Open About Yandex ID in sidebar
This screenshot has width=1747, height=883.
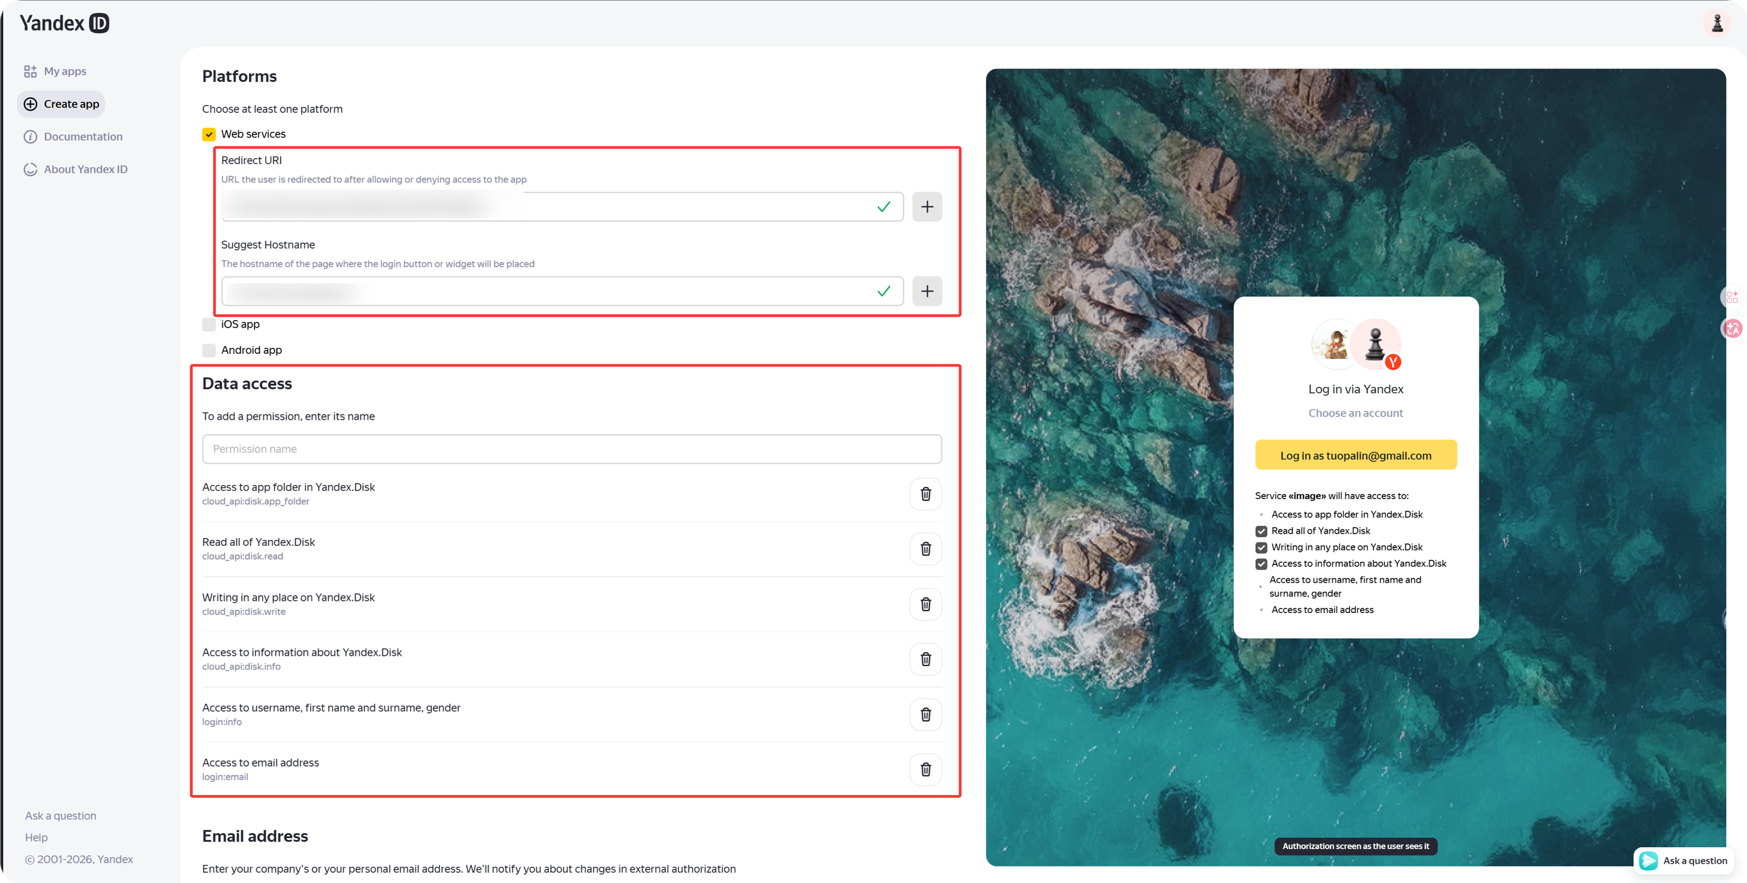76,170
